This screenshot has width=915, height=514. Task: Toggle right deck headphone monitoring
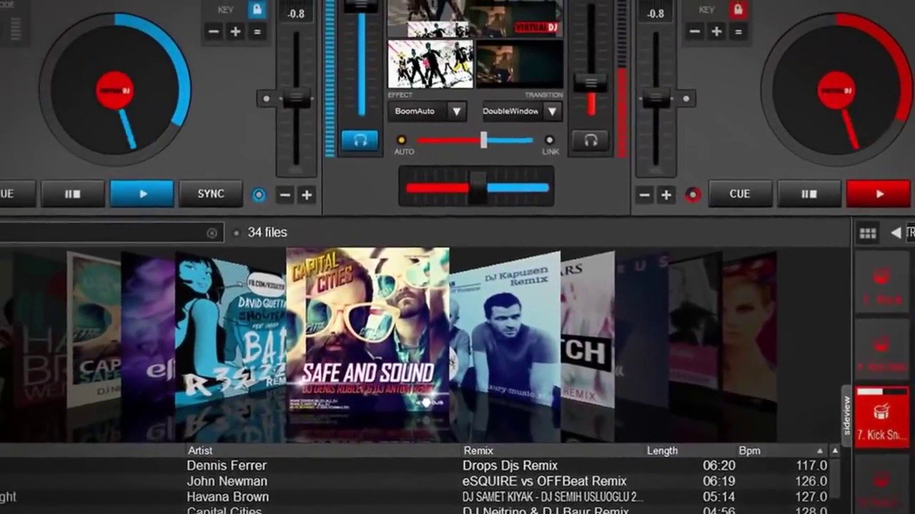(x=590, y=141)
